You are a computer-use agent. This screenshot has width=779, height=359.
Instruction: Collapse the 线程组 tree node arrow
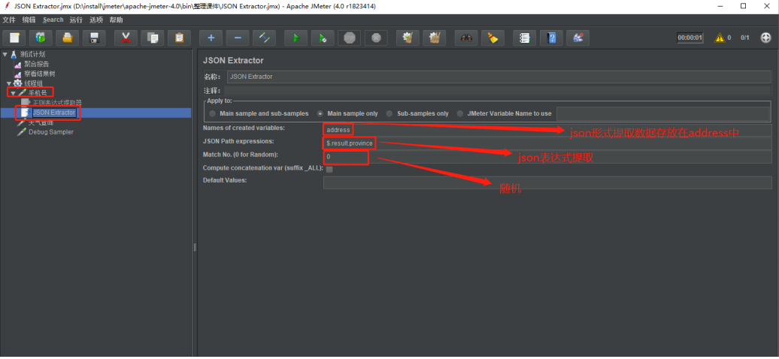click(x=9, y=83)
